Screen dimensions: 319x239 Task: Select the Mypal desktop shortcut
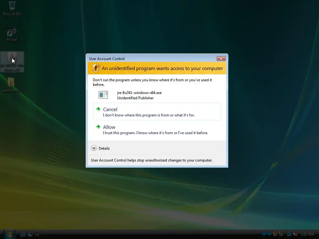click(12, 34)
